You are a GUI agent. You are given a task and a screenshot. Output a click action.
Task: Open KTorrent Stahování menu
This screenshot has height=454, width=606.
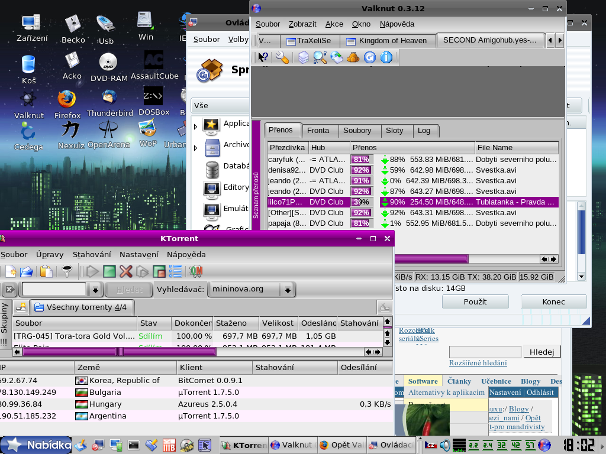point(92,254)
